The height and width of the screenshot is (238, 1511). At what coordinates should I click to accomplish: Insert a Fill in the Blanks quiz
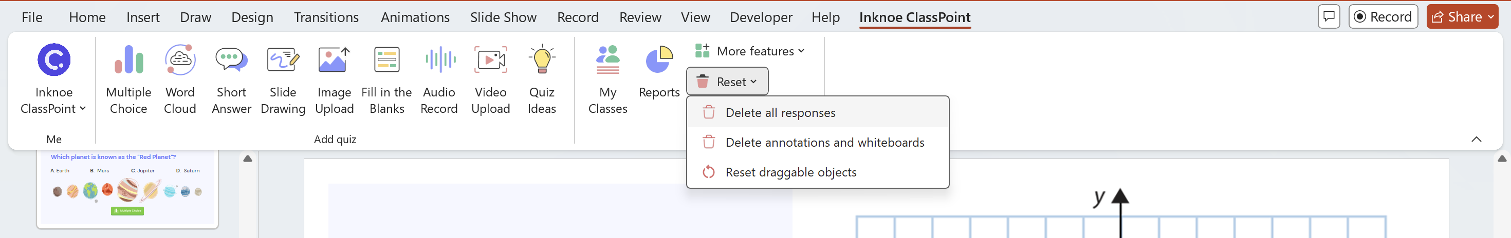(x=386, y=80)
